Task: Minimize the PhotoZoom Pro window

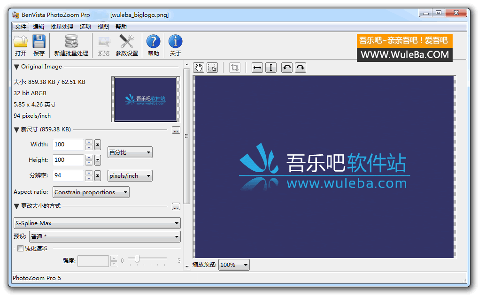Action: [426, 13]
